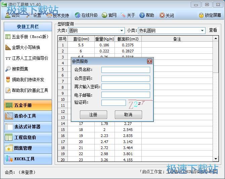The width and height of the screenshot is (225, 179).
Task: Select cell with area 3.142
Action: pyautogui.click(x=128, y=142)
